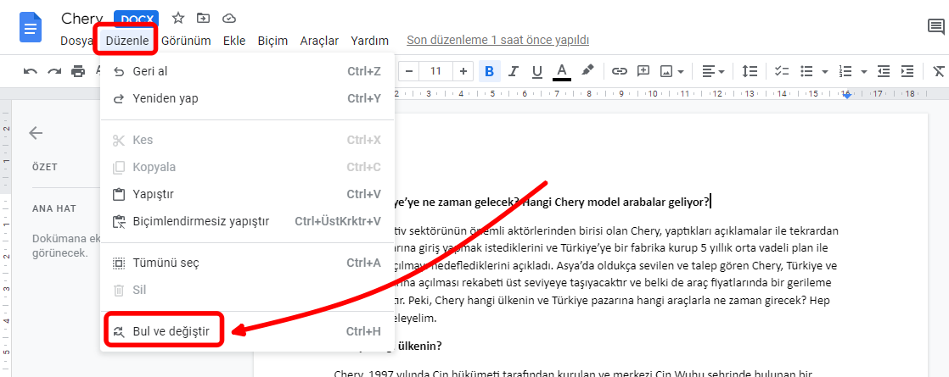Click the add comment icon
949x377 pixels.
pos(643,71)
